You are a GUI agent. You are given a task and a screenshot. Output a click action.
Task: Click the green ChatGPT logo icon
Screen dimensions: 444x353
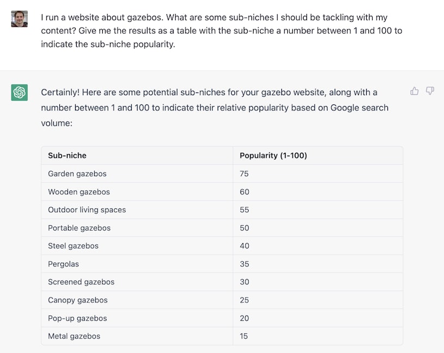point(20,92)
